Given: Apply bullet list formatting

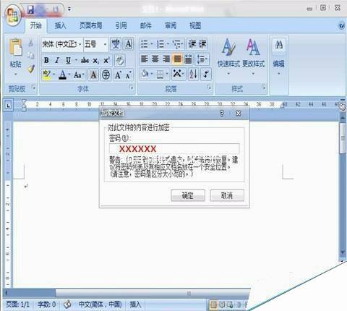Looking at the screenshot, I should click(145, 44).
